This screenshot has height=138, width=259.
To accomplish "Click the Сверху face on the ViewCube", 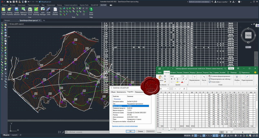I will [248, 35].
